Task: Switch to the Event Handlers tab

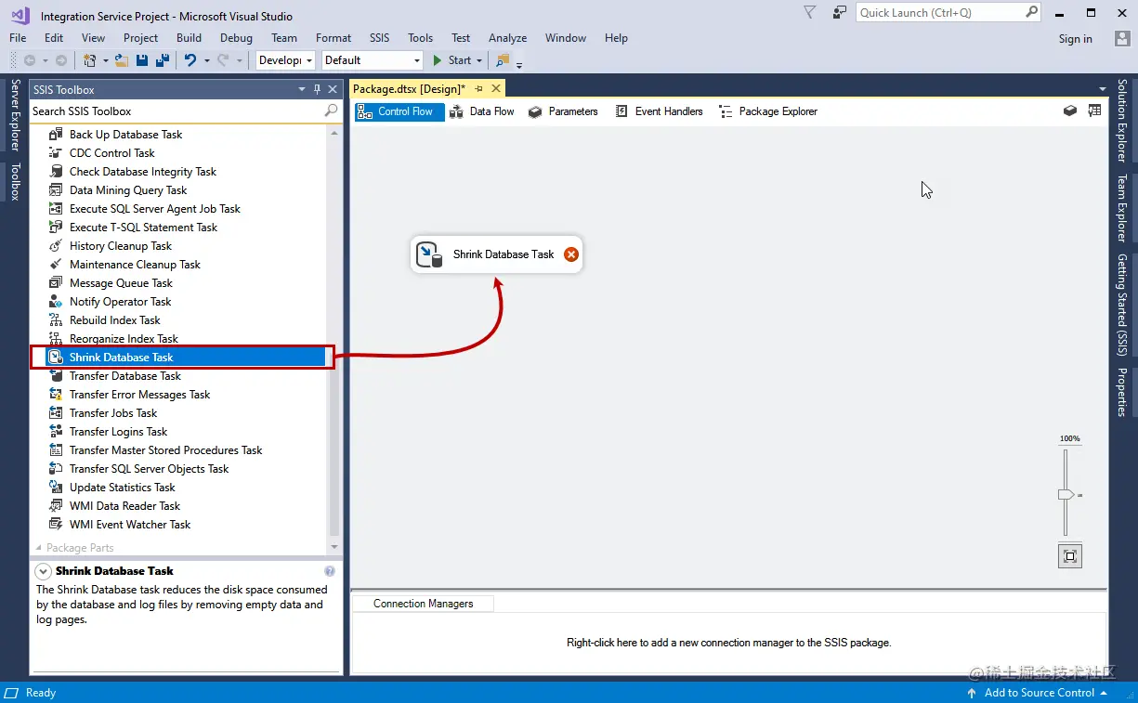Action: [659, 111]
